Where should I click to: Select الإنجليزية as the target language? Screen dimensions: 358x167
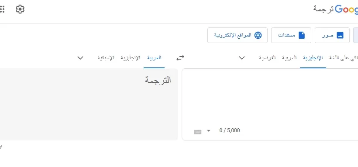(x=131, y=58)
